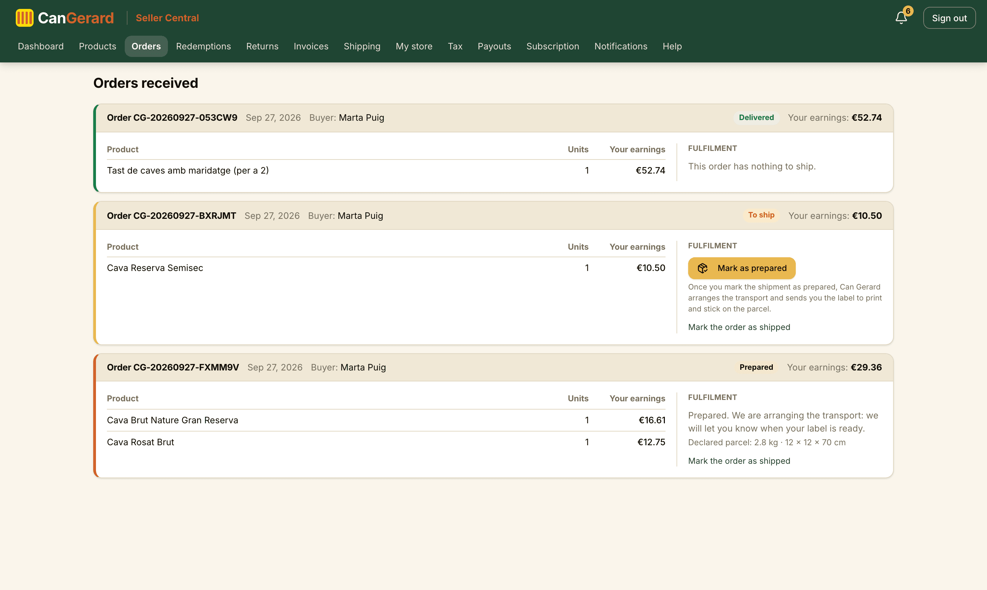This screenshot has width=987, height=590.
Task: Click the €16.61 earnings value
Action: pos(651,420)
